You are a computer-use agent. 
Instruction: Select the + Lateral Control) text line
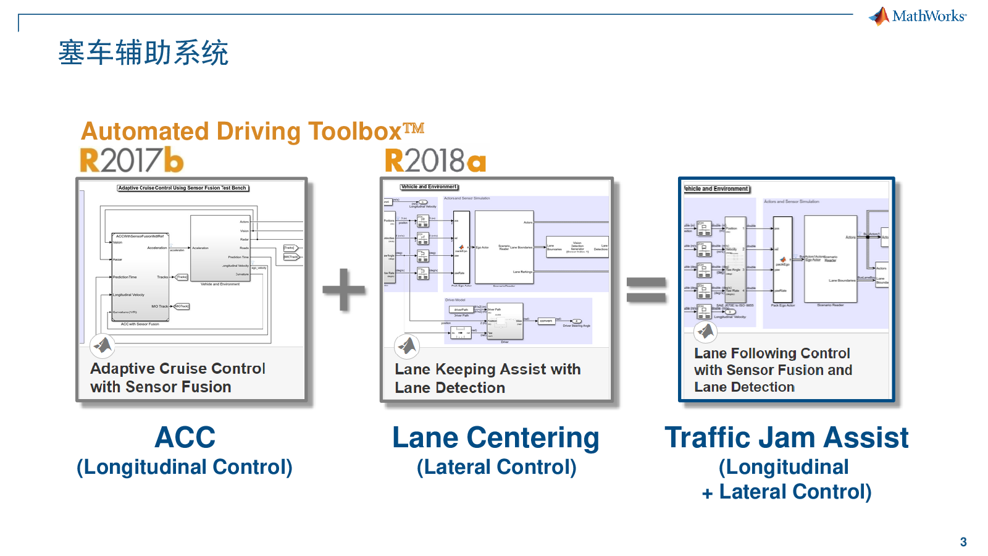(x=787, y=492)
